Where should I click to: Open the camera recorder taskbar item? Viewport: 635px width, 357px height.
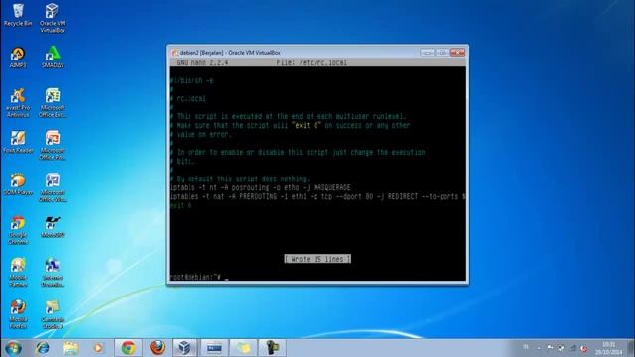tap(272, 348)
